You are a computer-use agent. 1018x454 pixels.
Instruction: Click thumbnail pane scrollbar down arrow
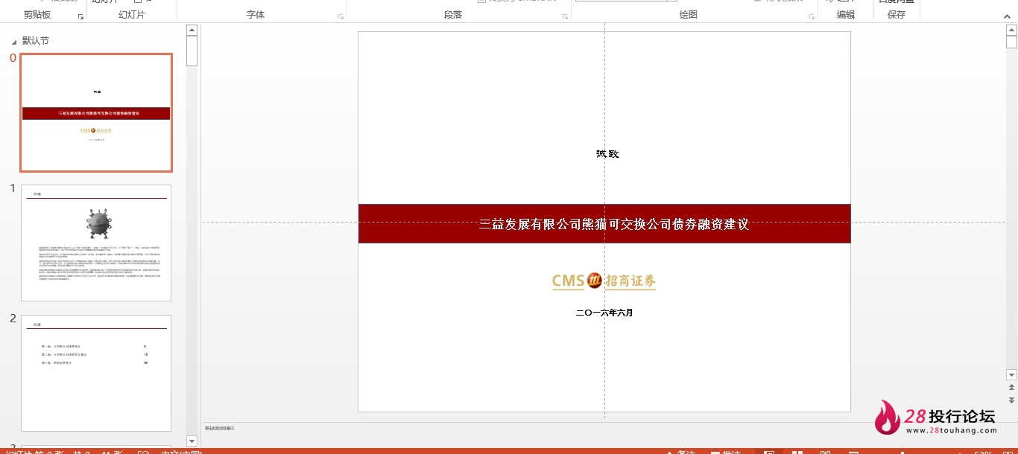click(x=192, y=441)
